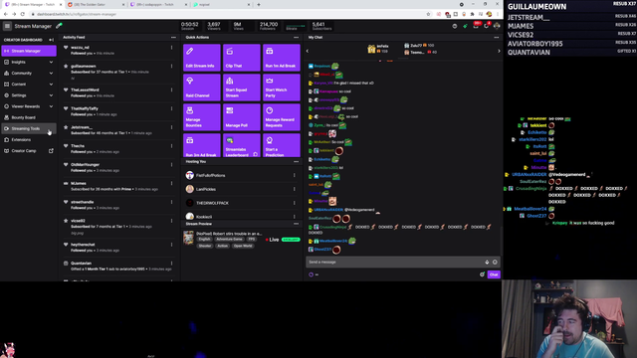Click browser address bar URL
The width and height of the screenshot is (637, 358).
coord(77,14)
